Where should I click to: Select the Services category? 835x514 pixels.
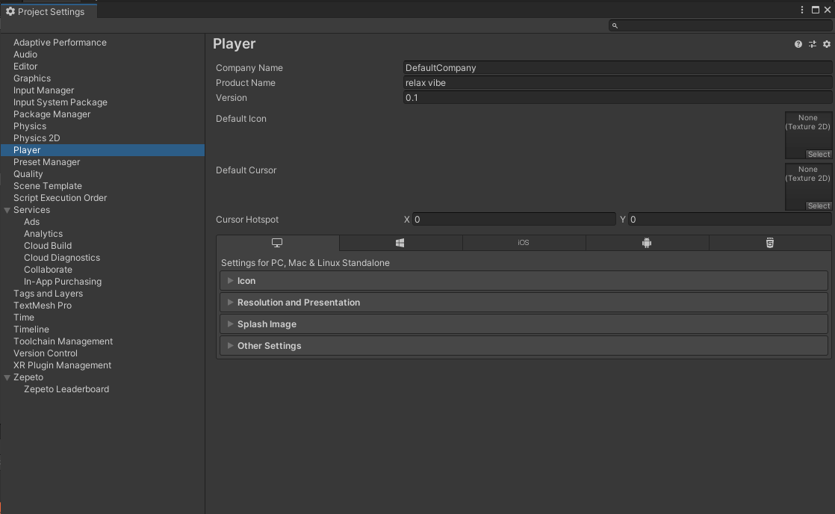(x=31, y=210)
